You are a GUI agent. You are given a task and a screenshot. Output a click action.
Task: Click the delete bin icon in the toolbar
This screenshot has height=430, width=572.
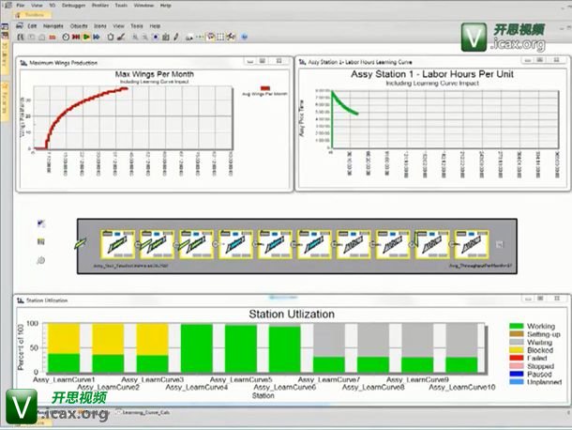[111, 37]
